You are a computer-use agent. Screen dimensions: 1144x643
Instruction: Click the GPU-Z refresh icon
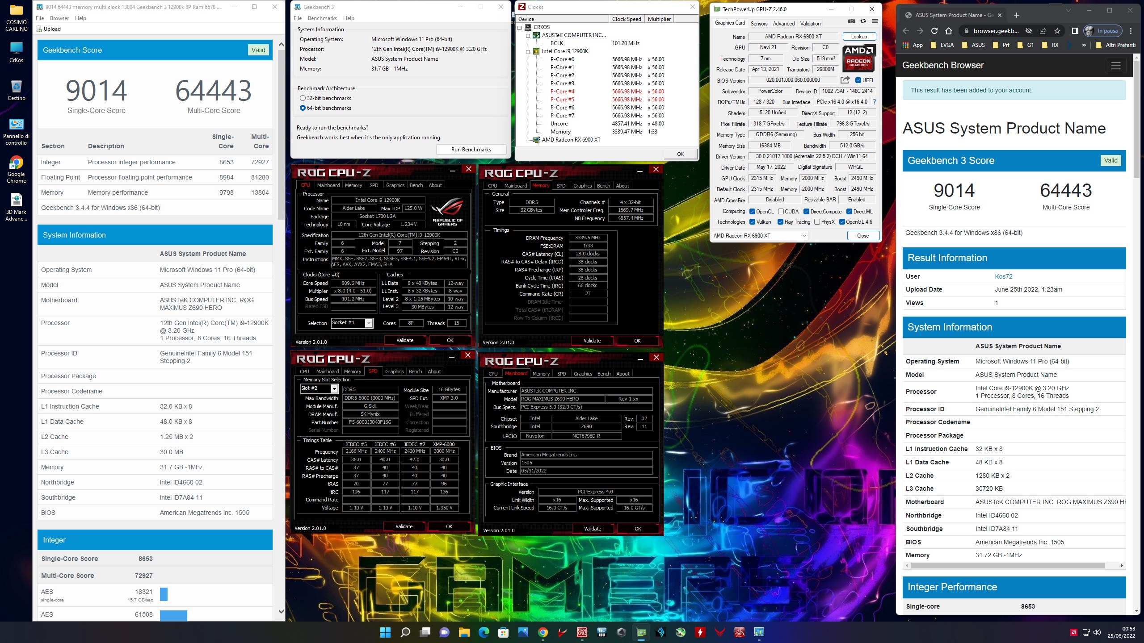pyautogui.click(x=863, y=21)
